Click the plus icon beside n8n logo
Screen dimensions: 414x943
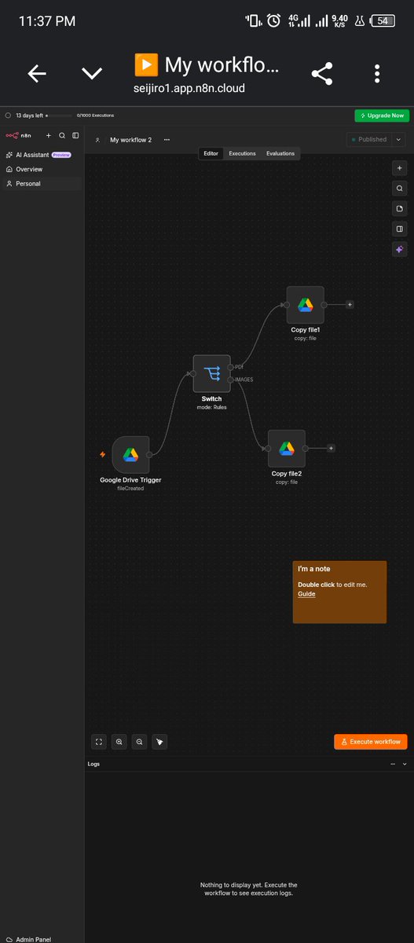(x=49, y=136)
